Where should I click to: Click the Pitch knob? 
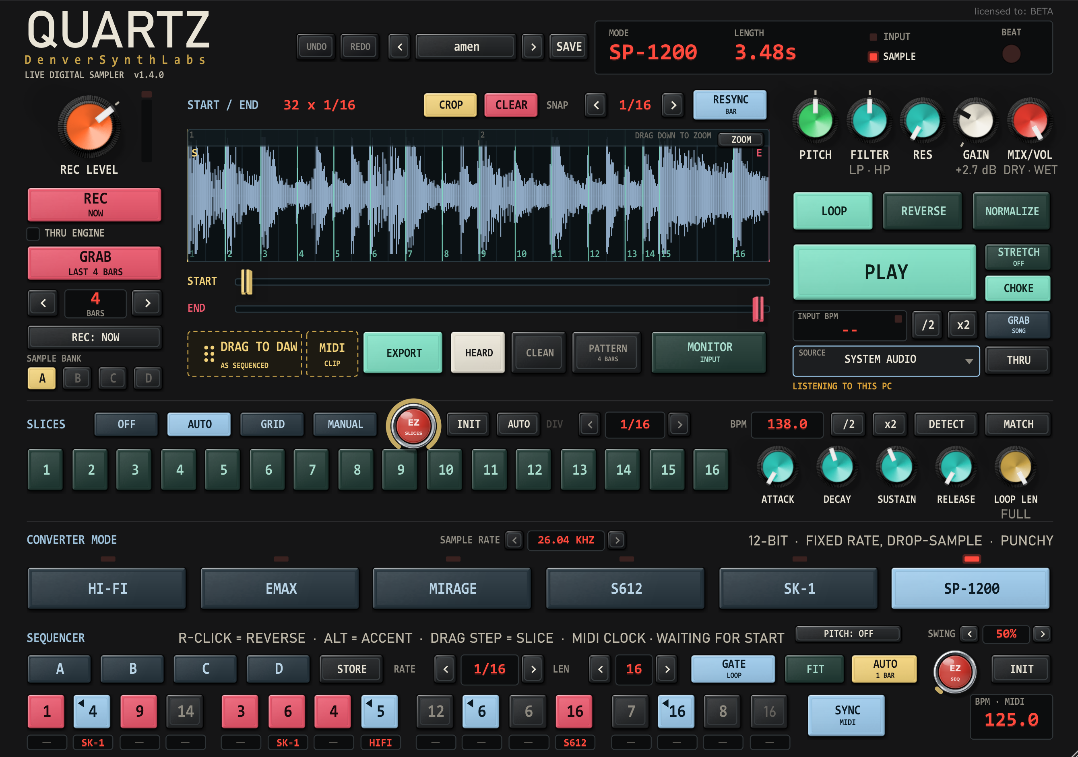click(815, 120)
